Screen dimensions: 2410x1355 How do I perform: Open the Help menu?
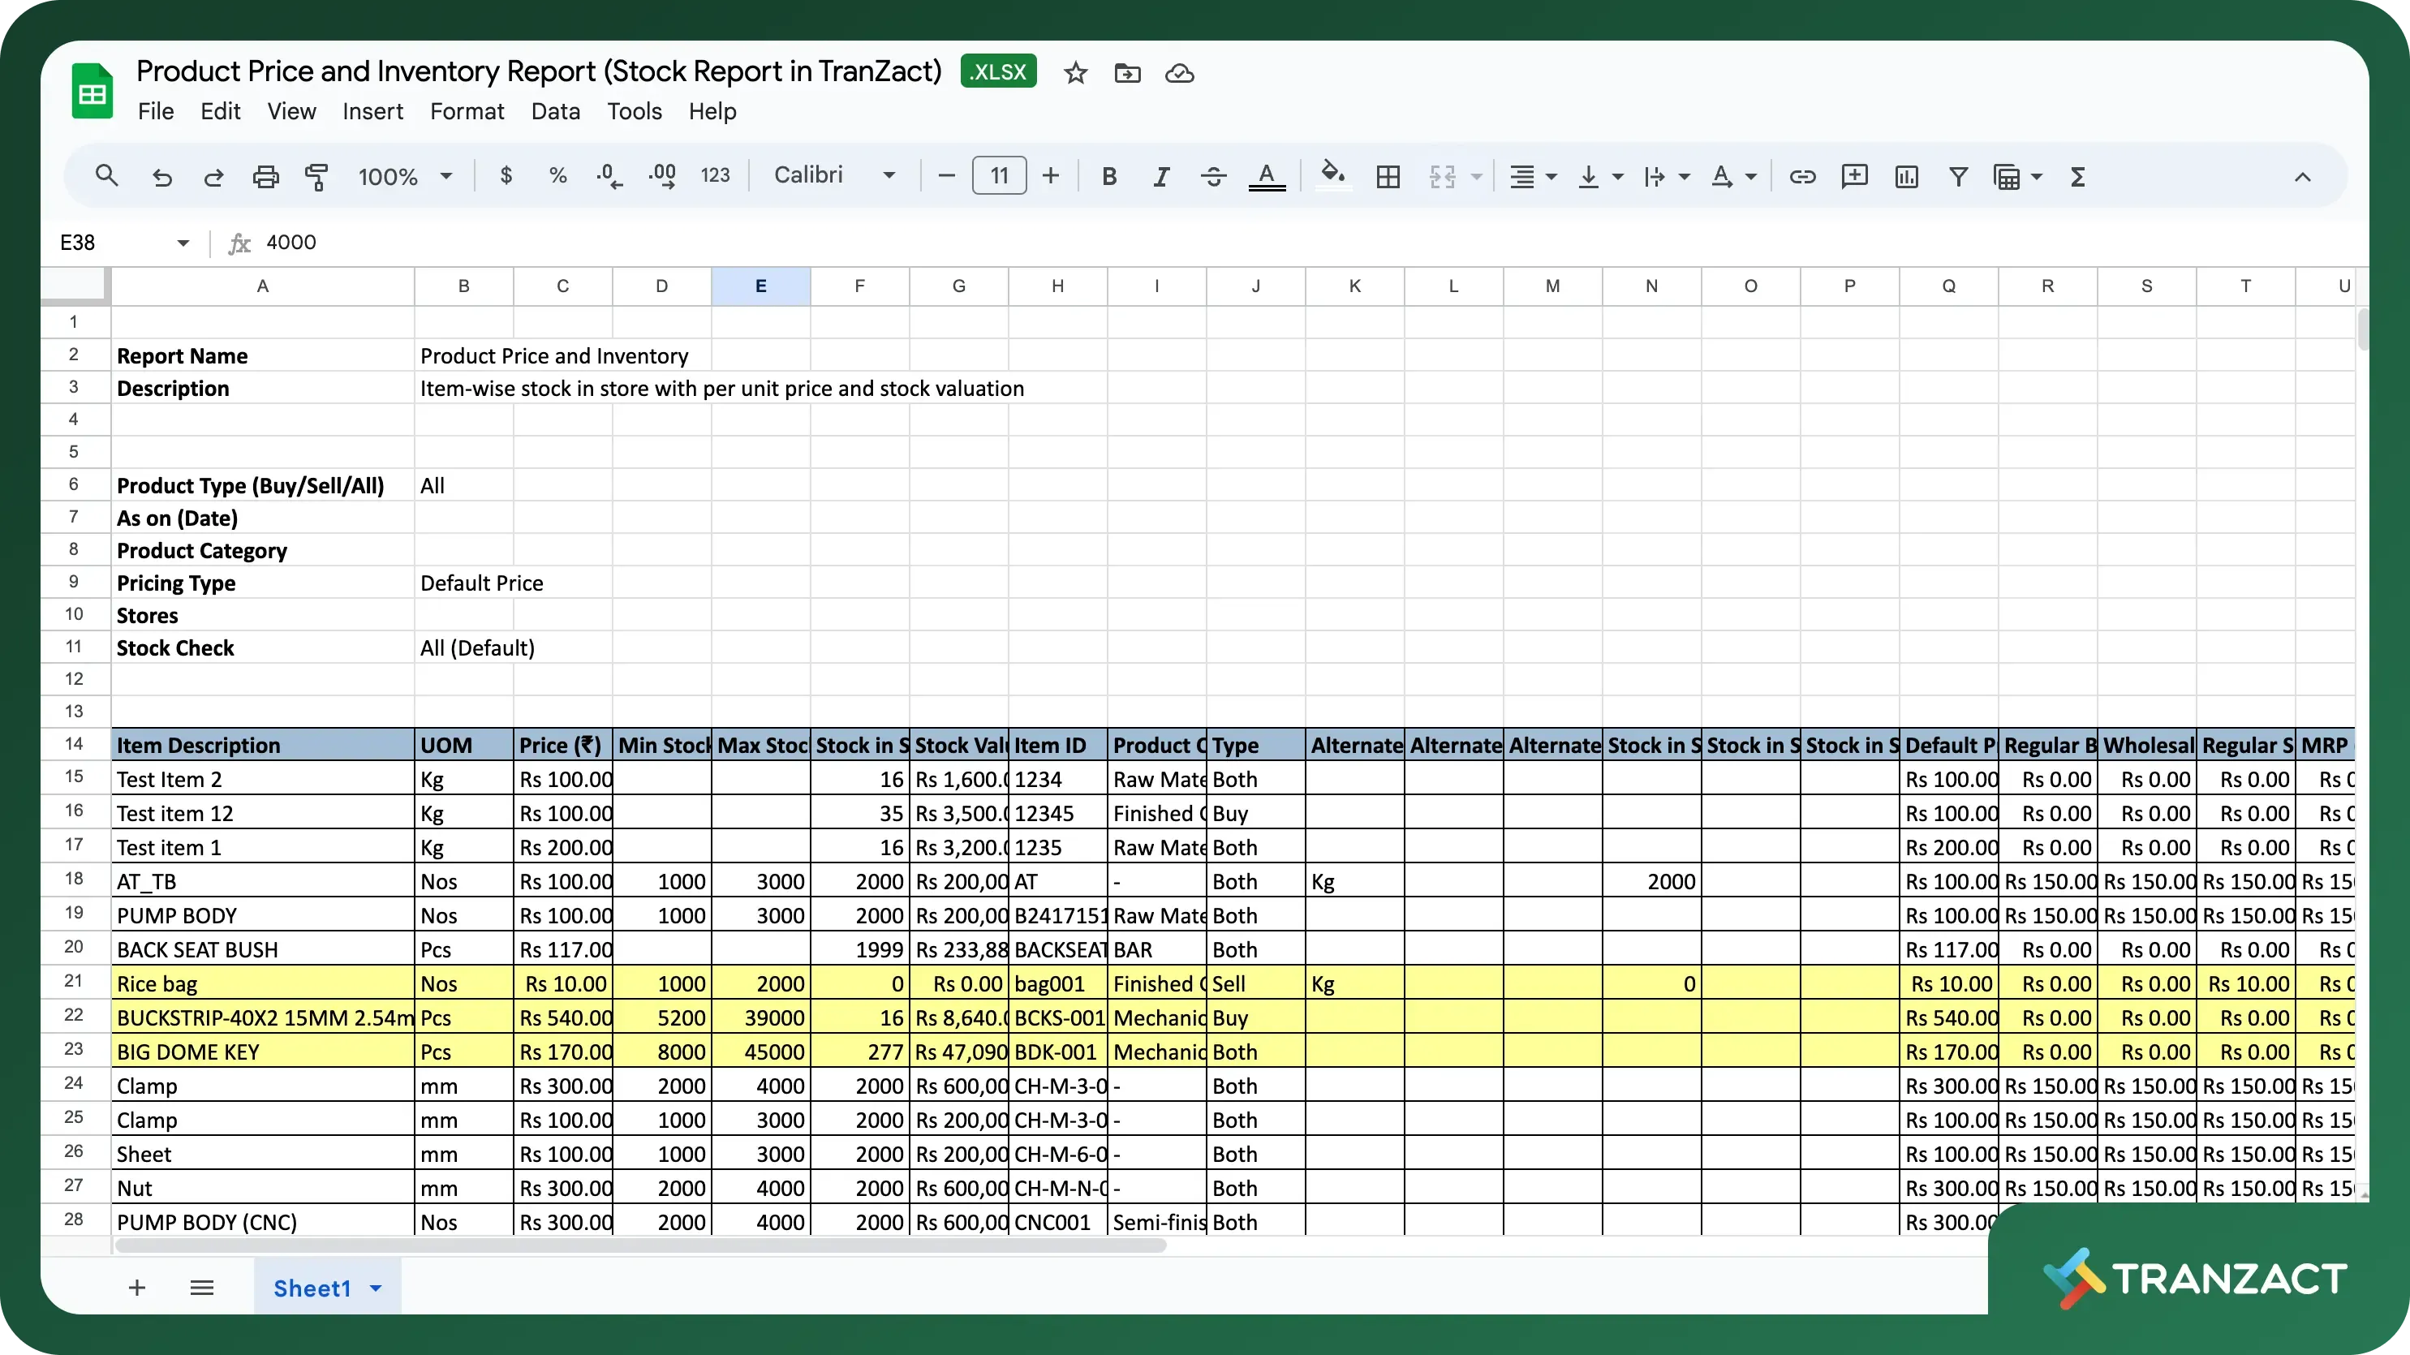pyautogui.click(x=712, y=111)
